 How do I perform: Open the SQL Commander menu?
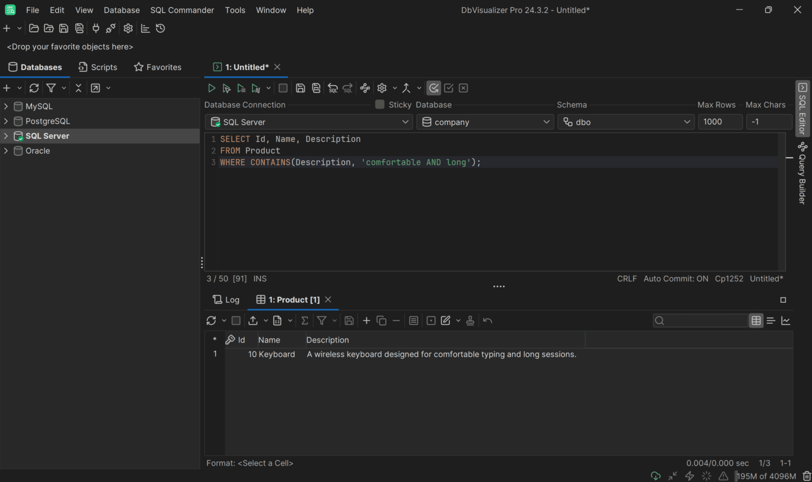click(182, 10)
